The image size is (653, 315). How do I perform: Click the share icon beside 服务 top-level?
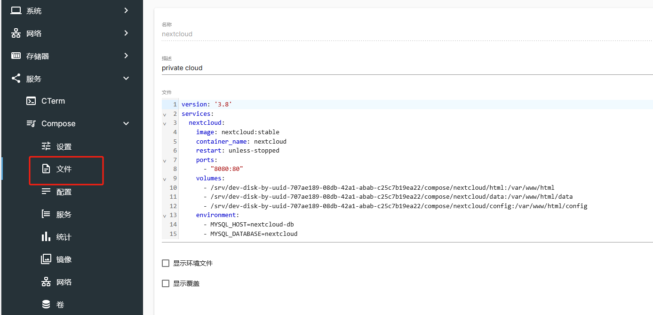point(16,78)
